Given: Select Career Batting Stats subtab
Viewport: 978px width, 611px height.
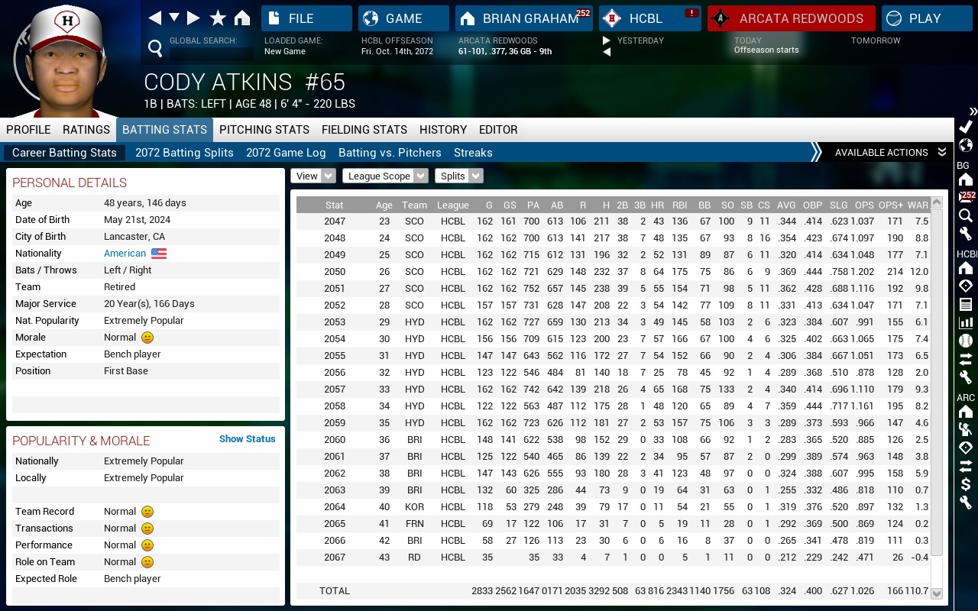Looking at the screenshot, I should pyautogui.click(x=64, y=153).
